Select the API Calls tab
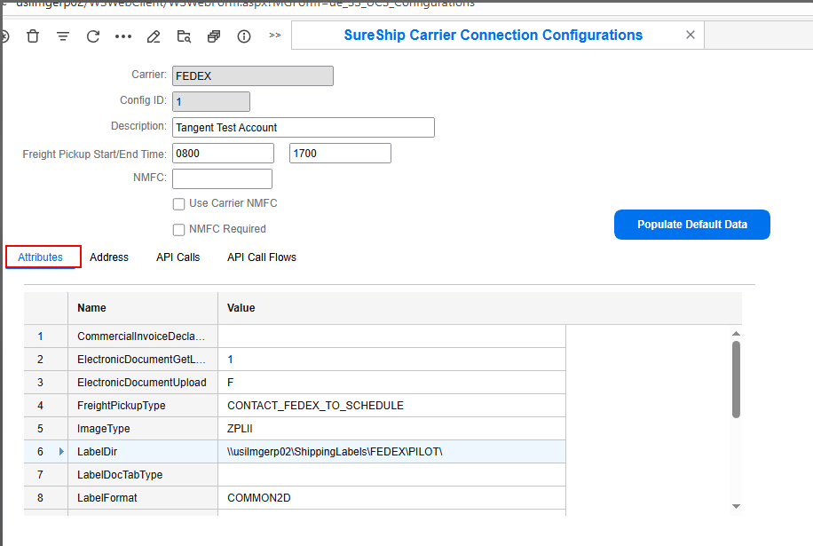 (x=178, y=257)
